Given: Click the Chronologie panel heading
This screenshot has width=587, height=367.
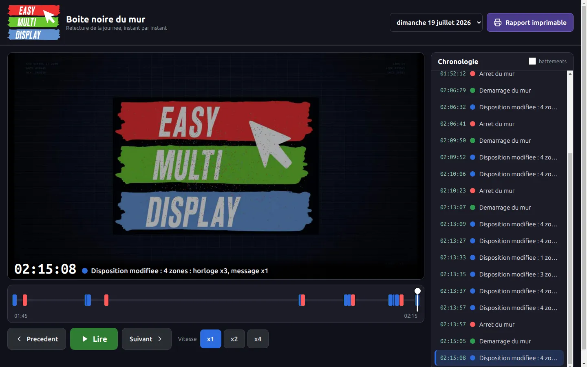Looking at the screenshot, I should pos(458,62).
